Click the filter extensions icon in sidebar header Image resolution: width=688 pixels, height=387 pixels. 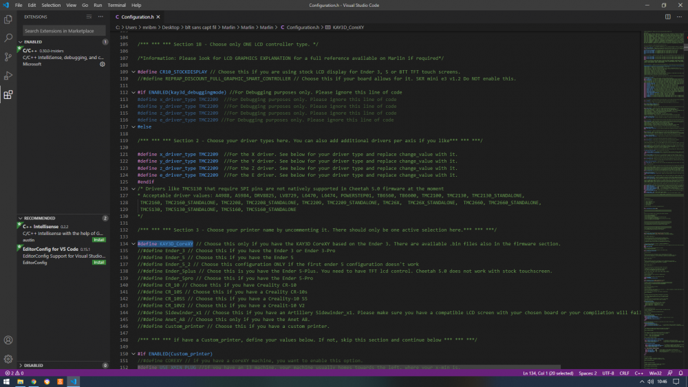tap(89, 16)
